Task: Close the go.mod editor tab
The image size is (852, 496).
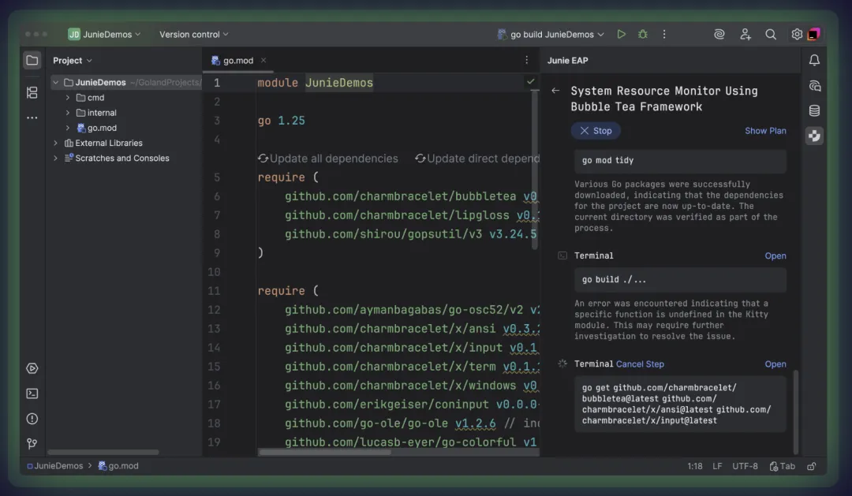Action: tap(263, 60)
